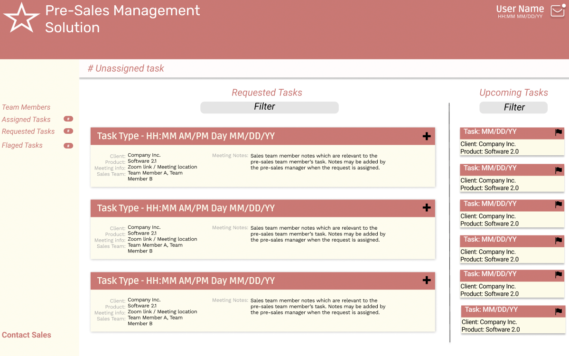The height and width of the screenshot is (356, 569).
Task: Open the mail envelope notifications icon
Action: click(558, 11)
